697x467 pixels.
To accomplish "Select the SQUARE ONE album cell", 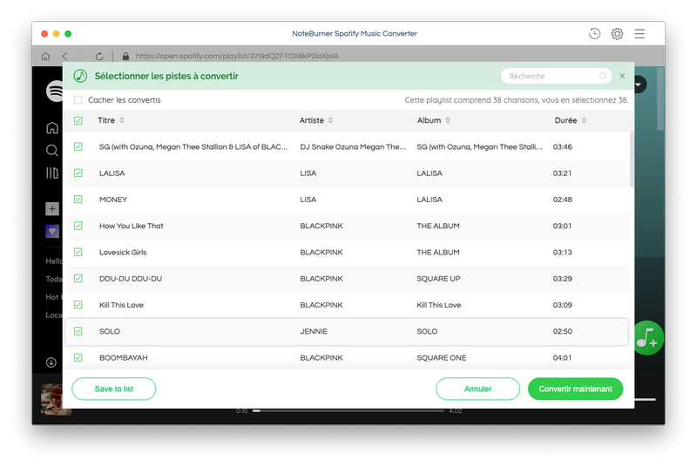I will tap(442, 358).
